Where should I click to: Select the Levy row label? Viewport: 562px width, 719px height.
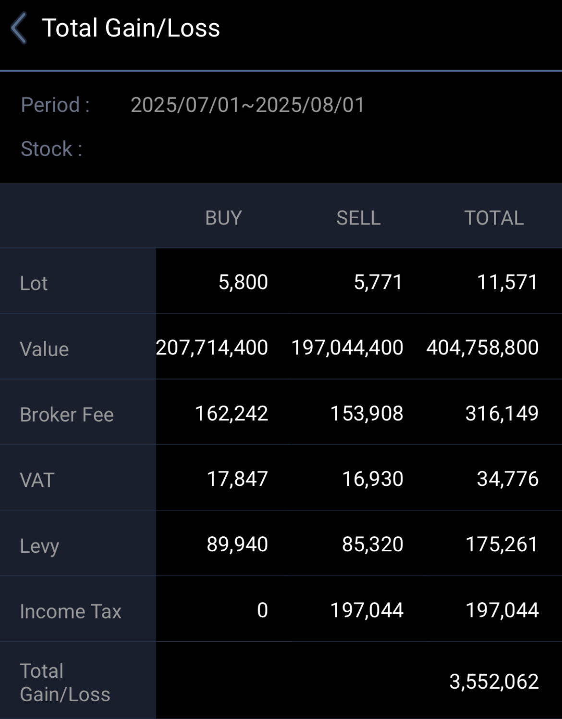(39, 546)
